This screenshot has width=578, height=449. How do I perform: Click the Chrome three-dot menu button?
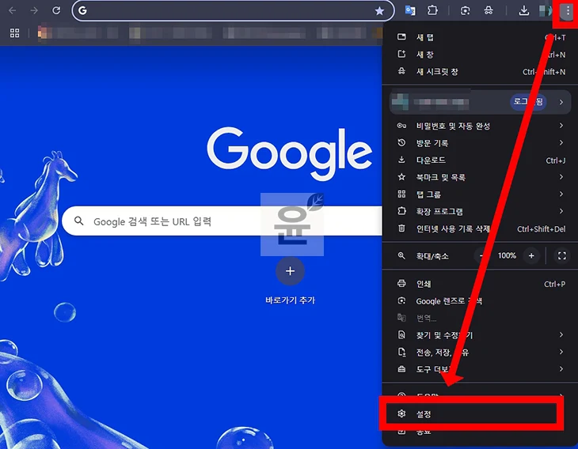pos(566,11)
